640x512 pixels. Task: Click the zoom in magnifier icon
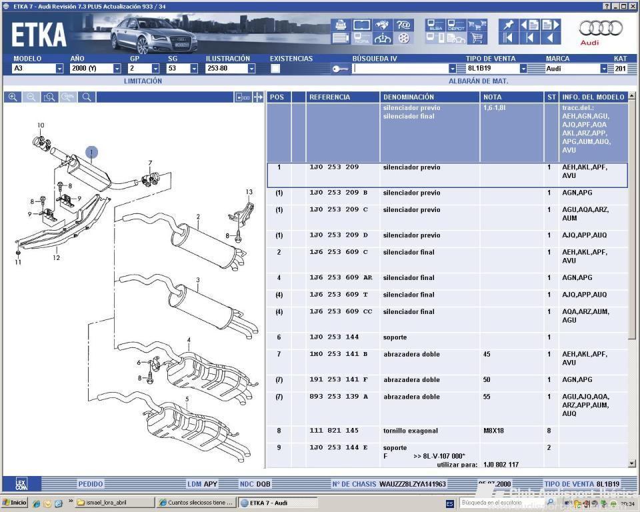point(13,97)
